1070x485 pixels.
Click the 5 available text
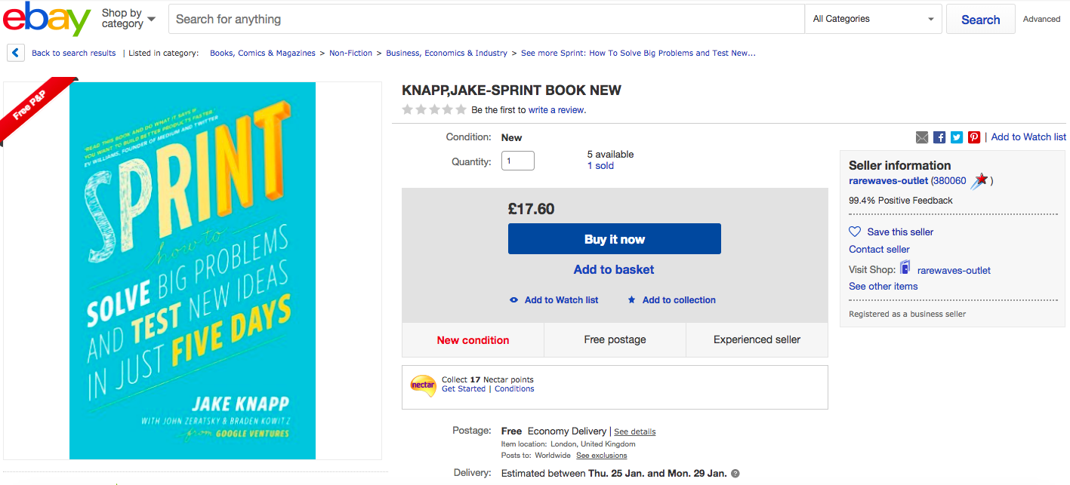pyautogui.click(x=611, y=155)
